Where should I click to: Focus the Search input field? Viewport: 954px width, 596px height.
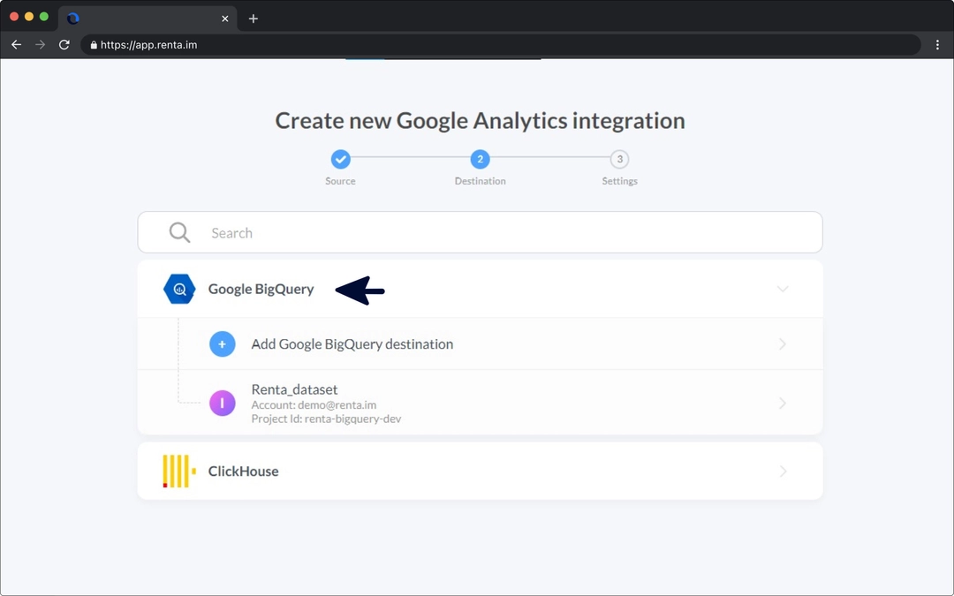pyautogui.click(x=480, y=232)
